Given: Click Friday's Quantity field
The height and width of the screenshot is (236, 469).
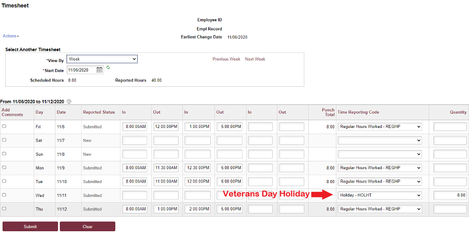Looking at the screenshot, I should [x=450, y=127].
